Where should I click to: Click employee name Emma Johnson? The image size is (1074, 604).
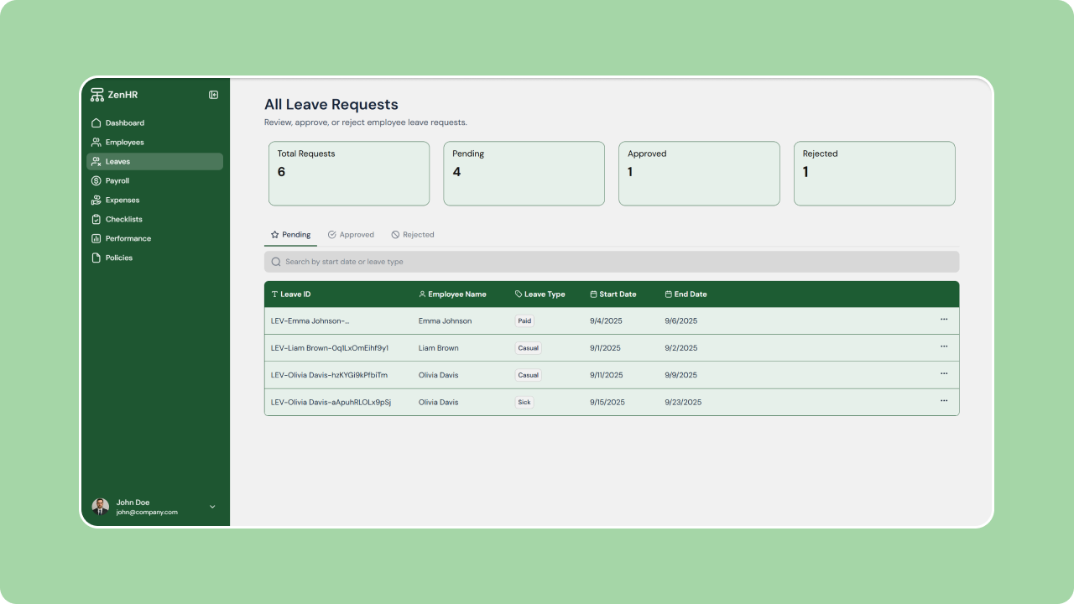[x=446, y=320]
